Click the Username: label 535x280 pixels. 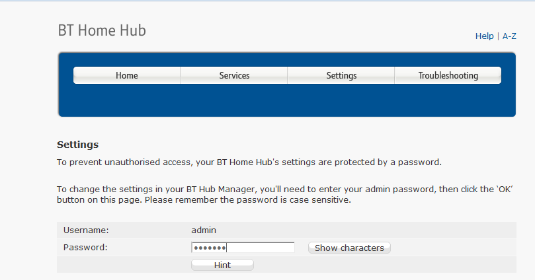point(86,230)
